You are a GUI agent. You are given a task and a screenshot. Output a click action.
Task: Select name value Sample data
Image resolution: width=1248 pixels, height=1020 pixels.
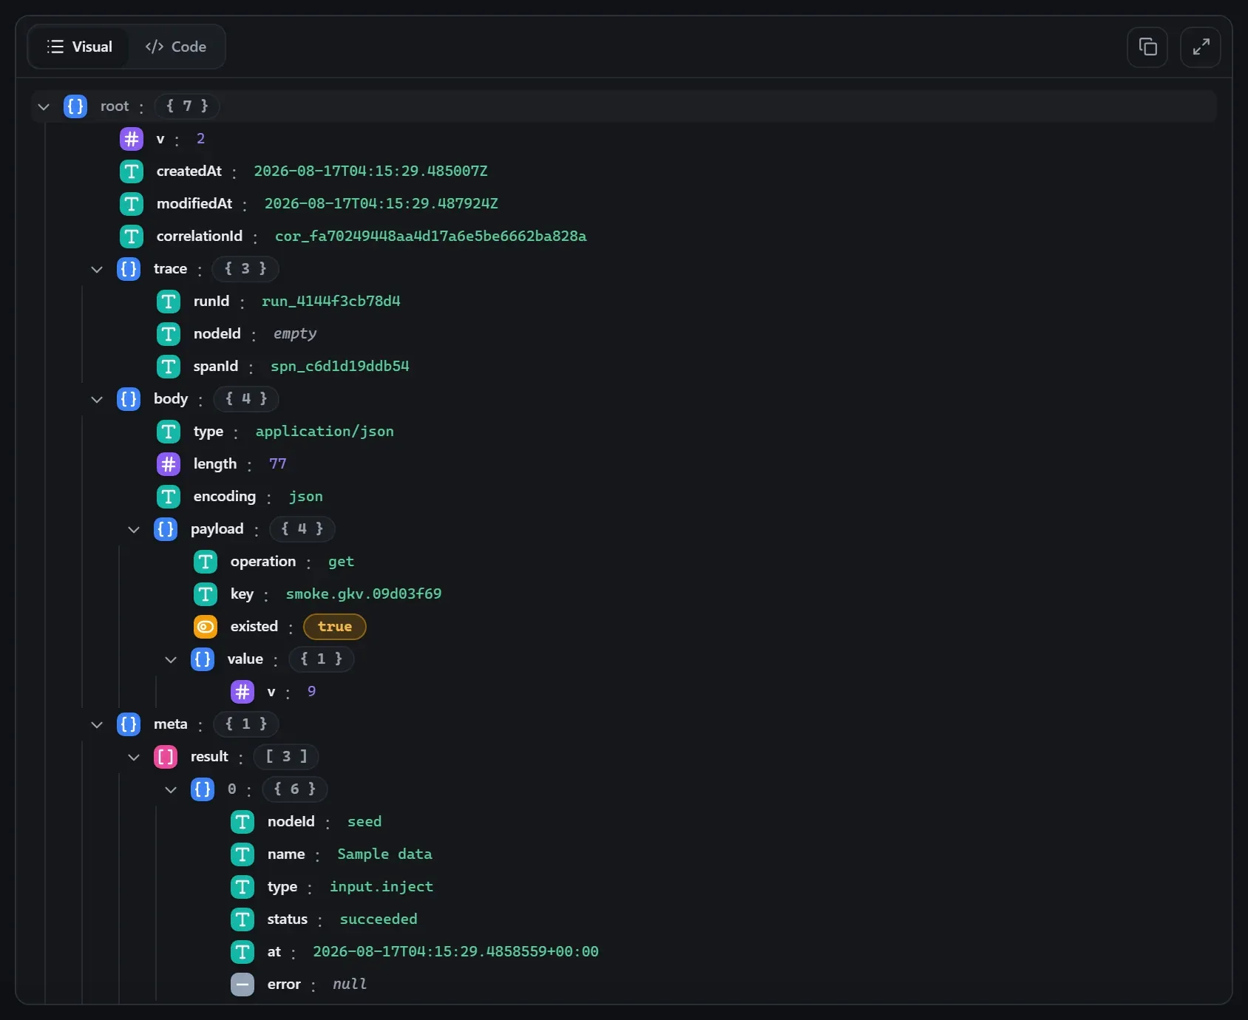tap(385, 854)
